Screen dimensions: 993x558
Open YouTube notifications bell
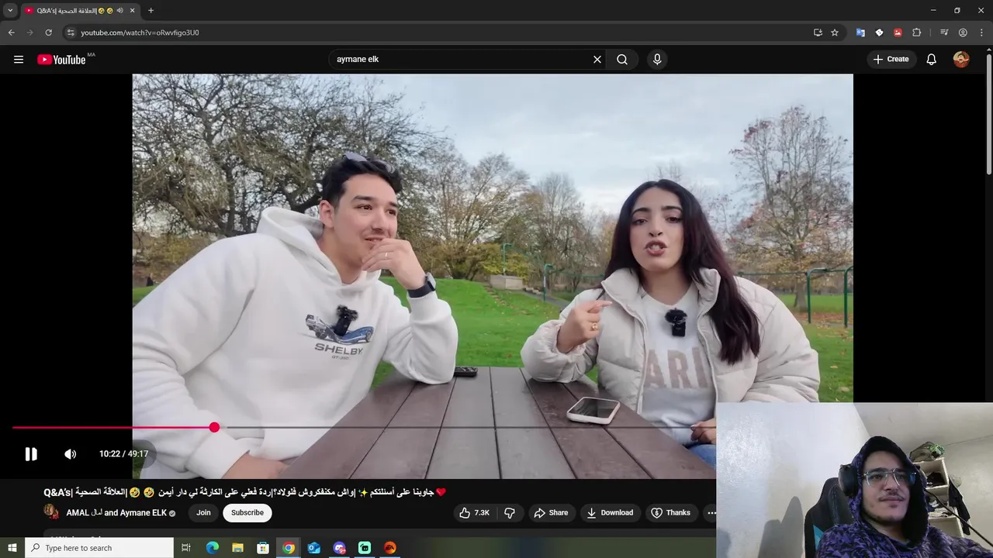[932, 60]
